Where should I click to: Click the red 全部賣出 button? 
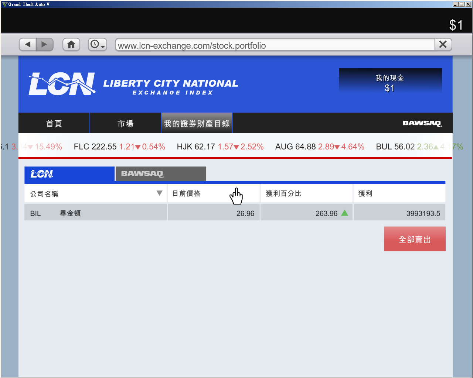click(x=415, y=239)
